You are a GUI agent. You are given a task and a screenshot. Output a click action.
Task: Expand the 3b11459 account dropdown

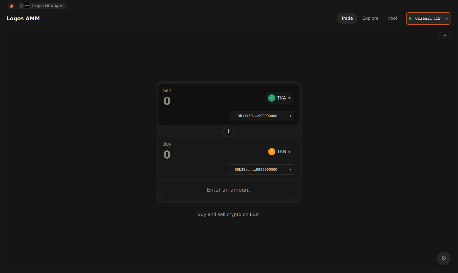261,116
